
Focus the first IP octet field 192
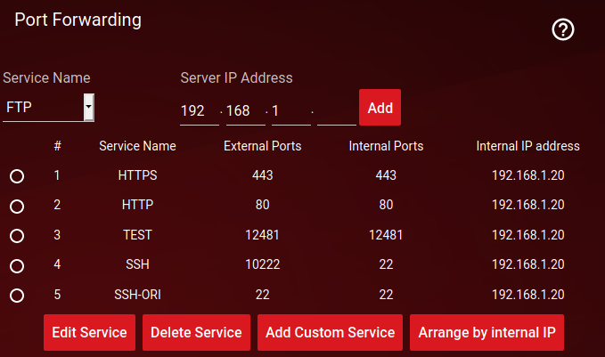click(x=200, y=110)
